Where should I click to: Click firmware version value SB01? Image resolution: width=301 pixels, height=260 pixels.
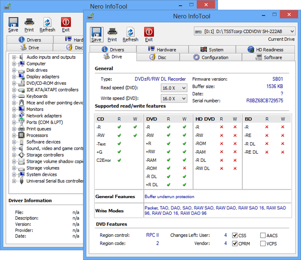click(x=278, y=79)
